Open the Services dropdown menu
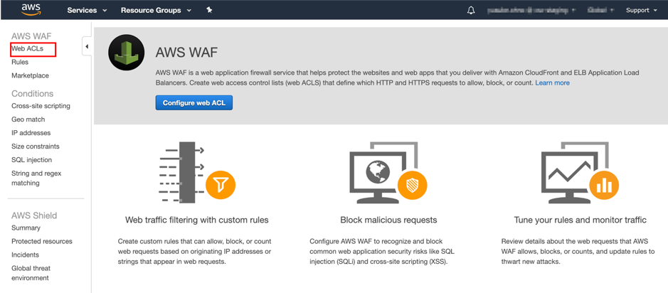 point(87,10)
